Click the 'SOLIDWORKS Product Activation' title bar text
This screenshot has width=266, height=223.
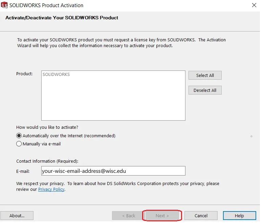(46, 5)
